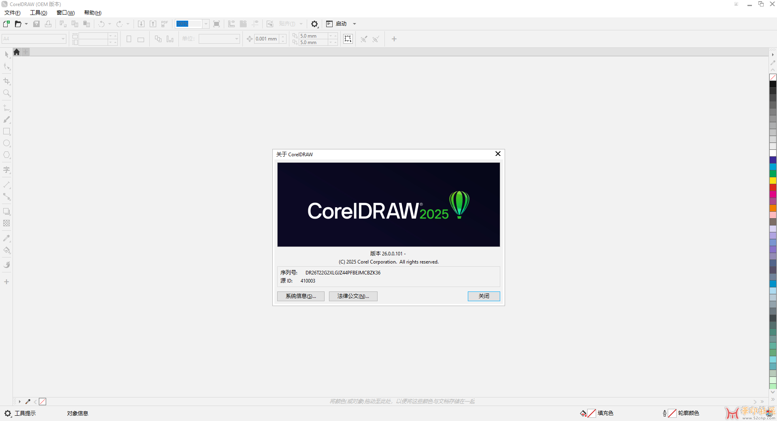Select the Freehand curve tool
This screenshot has height=421, width=777.
pos(6,108)
